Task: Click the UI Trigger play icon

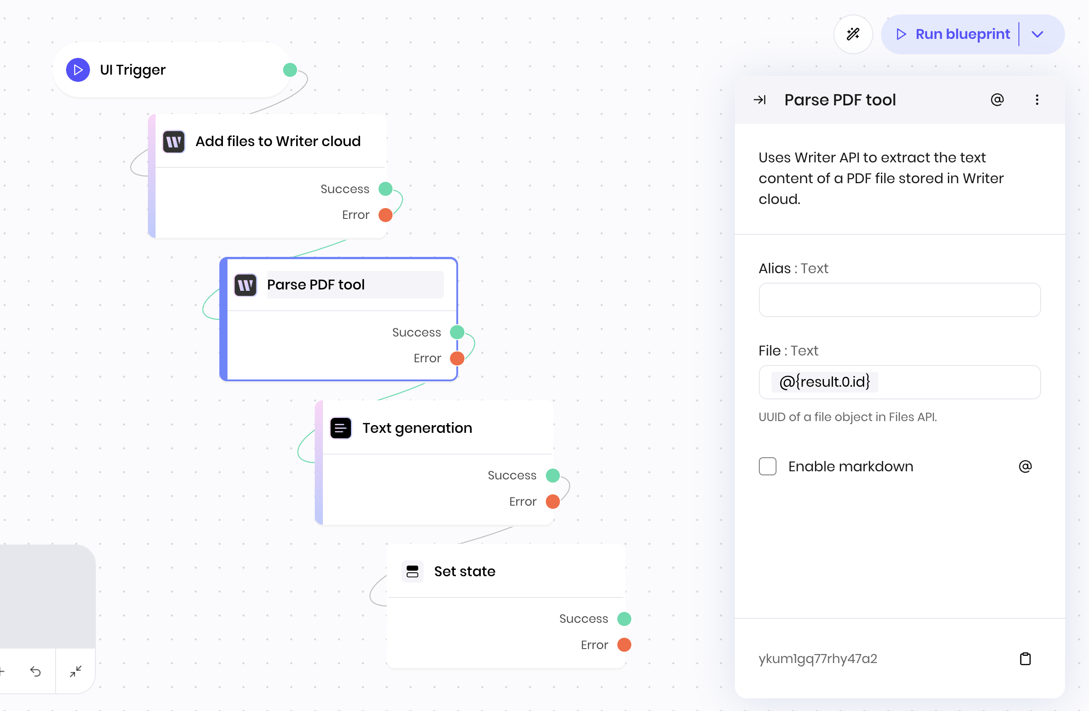Action: [x=78, y=70]
